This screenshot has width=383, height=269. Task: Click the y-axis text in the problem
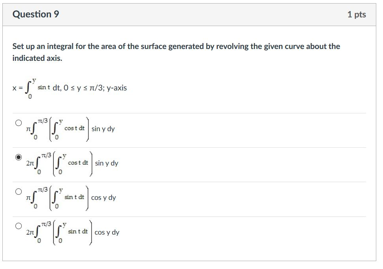[116, 88]
